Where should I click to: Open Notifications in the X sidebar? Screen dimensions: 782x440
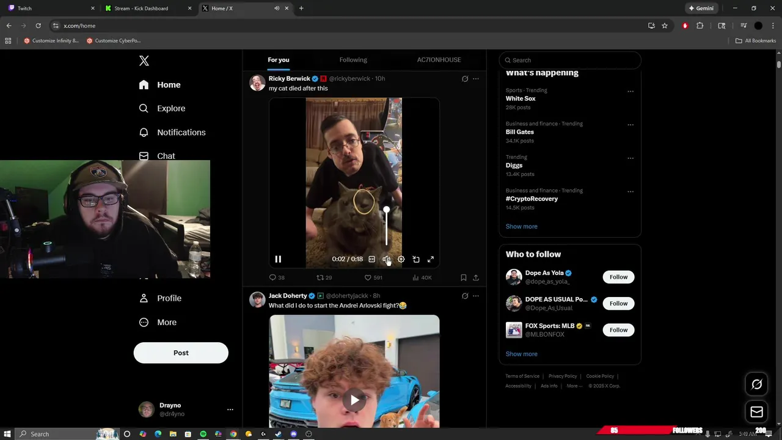pos(172,132)
